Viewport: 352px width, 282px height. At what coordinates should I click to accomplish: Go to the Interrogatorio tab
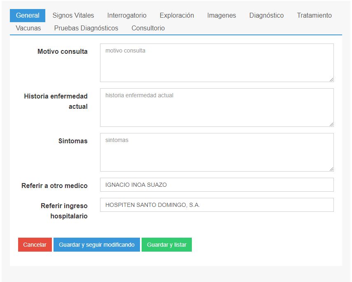[127, 16]
